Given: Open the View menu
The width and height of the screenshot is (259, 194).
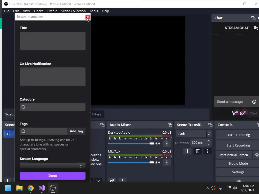Looking at the screenshot, I should pyautogui.click(x=26, y=11).
